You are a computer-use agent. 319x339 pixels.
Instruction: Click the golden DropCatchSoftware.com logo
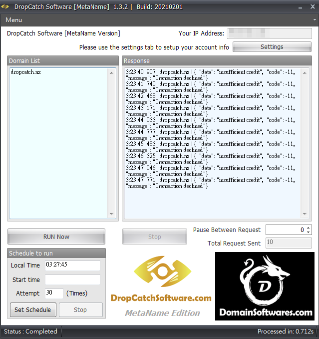(x=162, y=271)
